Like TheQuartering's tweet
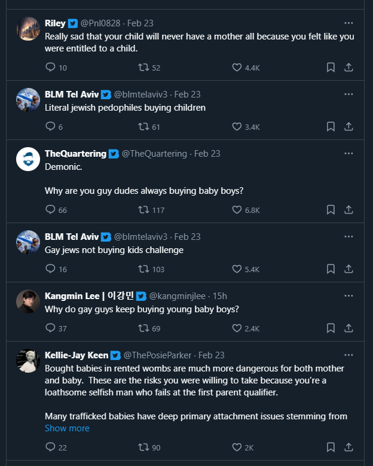373x466 pixels. [237, 210]
